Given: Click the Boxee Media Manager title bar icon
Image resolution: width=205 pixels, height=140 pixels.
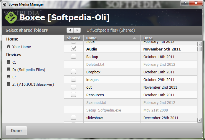Looking at the screenshot, I should [5, 4].
